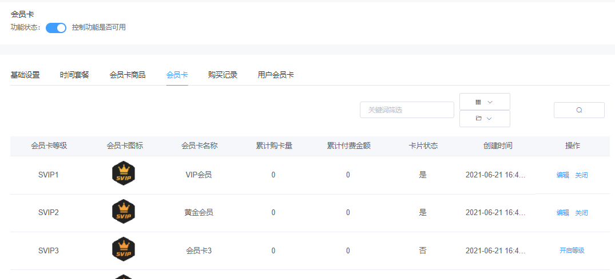615x279 pixels.
Task: Click the VIP会员 name cell
Action: 199,175
